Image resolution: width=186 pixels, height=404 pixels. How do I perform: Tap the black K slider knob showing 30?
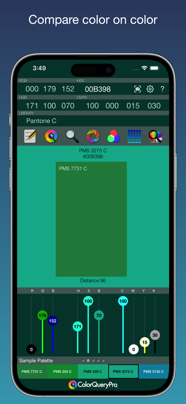coord(155,335)
